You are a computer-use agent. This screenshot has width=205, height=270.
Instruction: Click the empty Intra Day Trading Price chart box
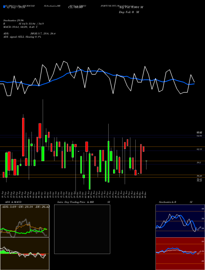pyautogui.click(x=82, y=229)
